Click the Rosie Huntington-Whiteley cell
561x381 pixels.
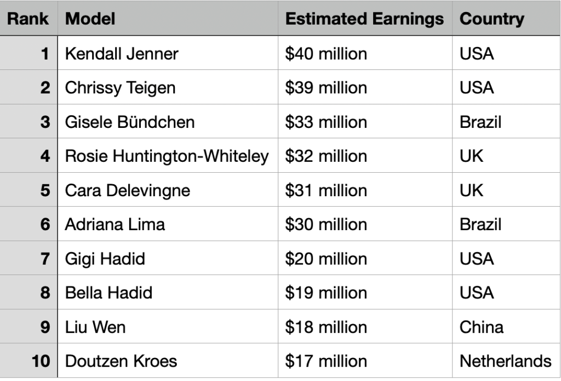click(x=167, y=156)
